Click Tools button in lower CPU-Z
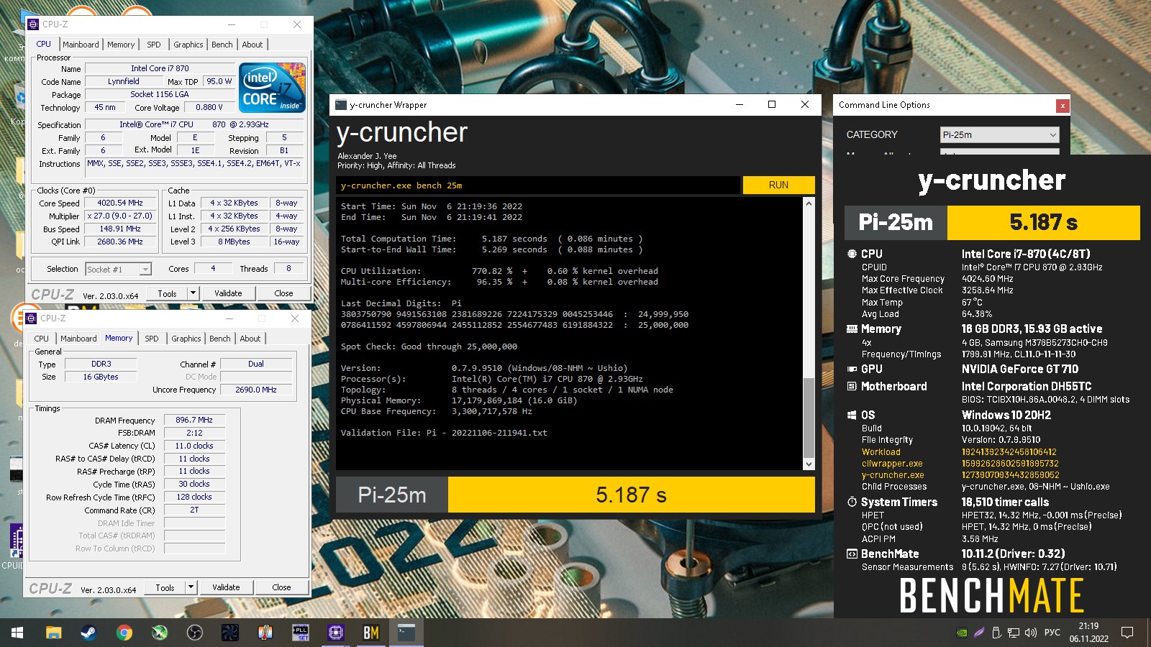The image size is (1151, 647). point(165,587)
